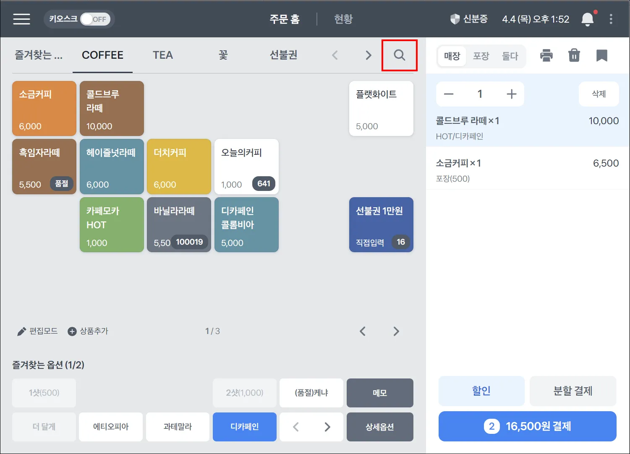Viewport: 630px width, 454px height.
Task: Click the 16,500원 결제 button
Action: 528,426
